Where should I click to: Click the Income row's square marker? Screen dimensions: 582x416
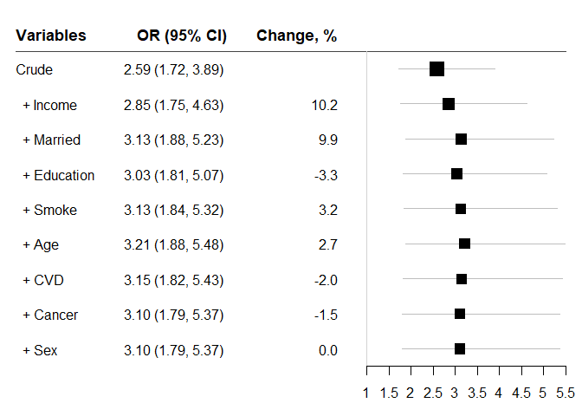coord(449,104)
